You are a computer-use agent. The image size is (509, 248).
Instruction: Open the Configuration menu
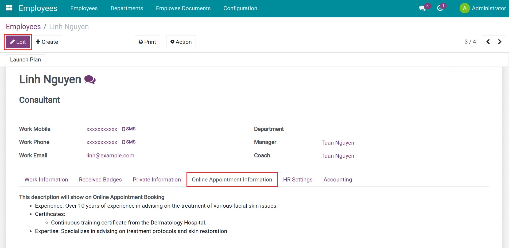click(240, 8)
